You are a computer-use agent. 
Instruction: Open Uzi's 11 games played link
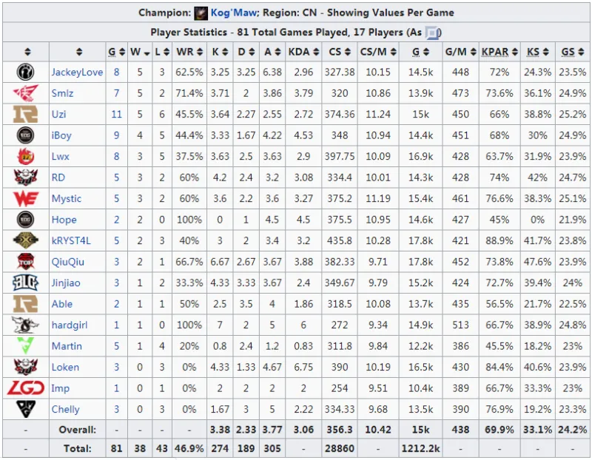click(x=116, y=115)
